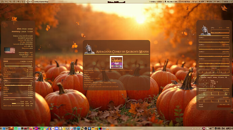The image size is (233, 130).
Task: Click the green Manjaro M icon
Action: pos(16,128)
